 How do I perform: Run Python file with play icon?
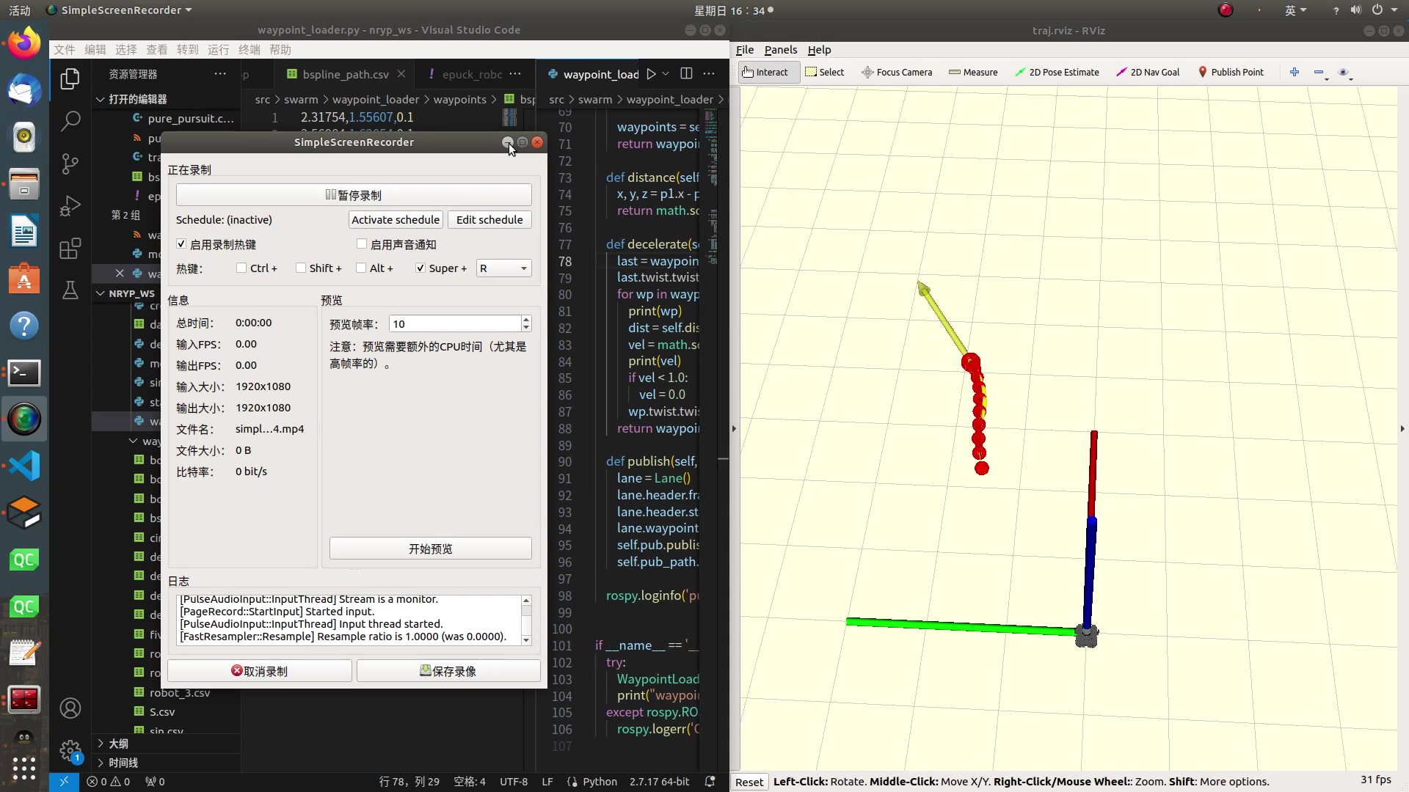(651, 74)
